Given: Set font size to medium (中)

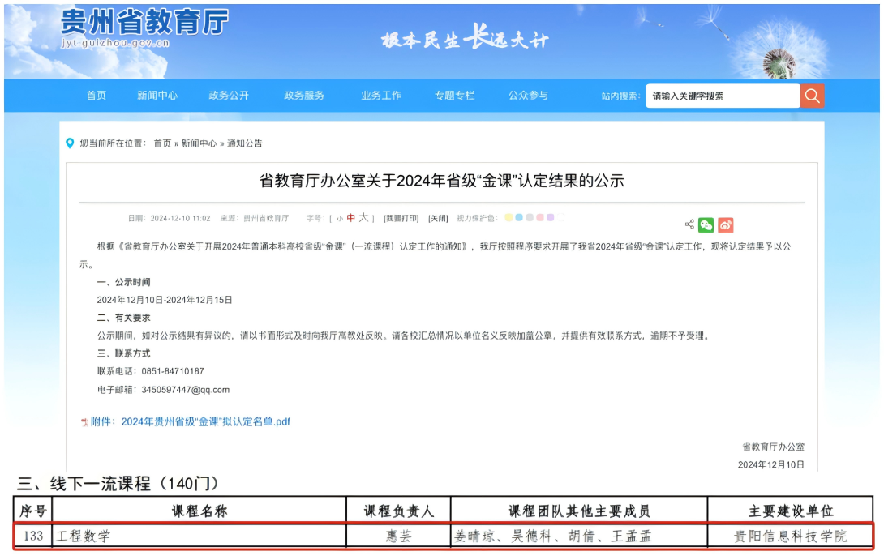Looking at the screenshot, I should (x=350, y=218).
